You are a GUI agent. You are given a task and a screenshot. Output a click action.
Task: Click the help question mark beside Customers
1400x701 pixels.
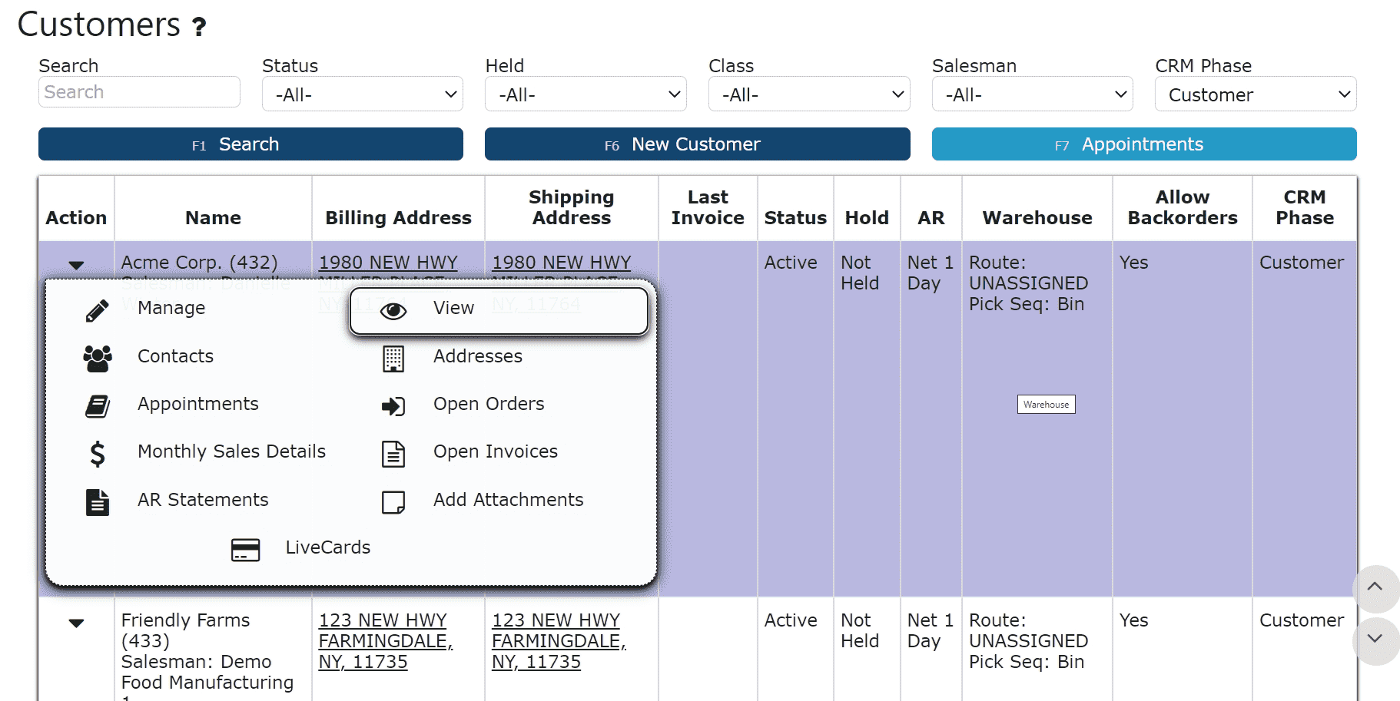pos(199,28)
